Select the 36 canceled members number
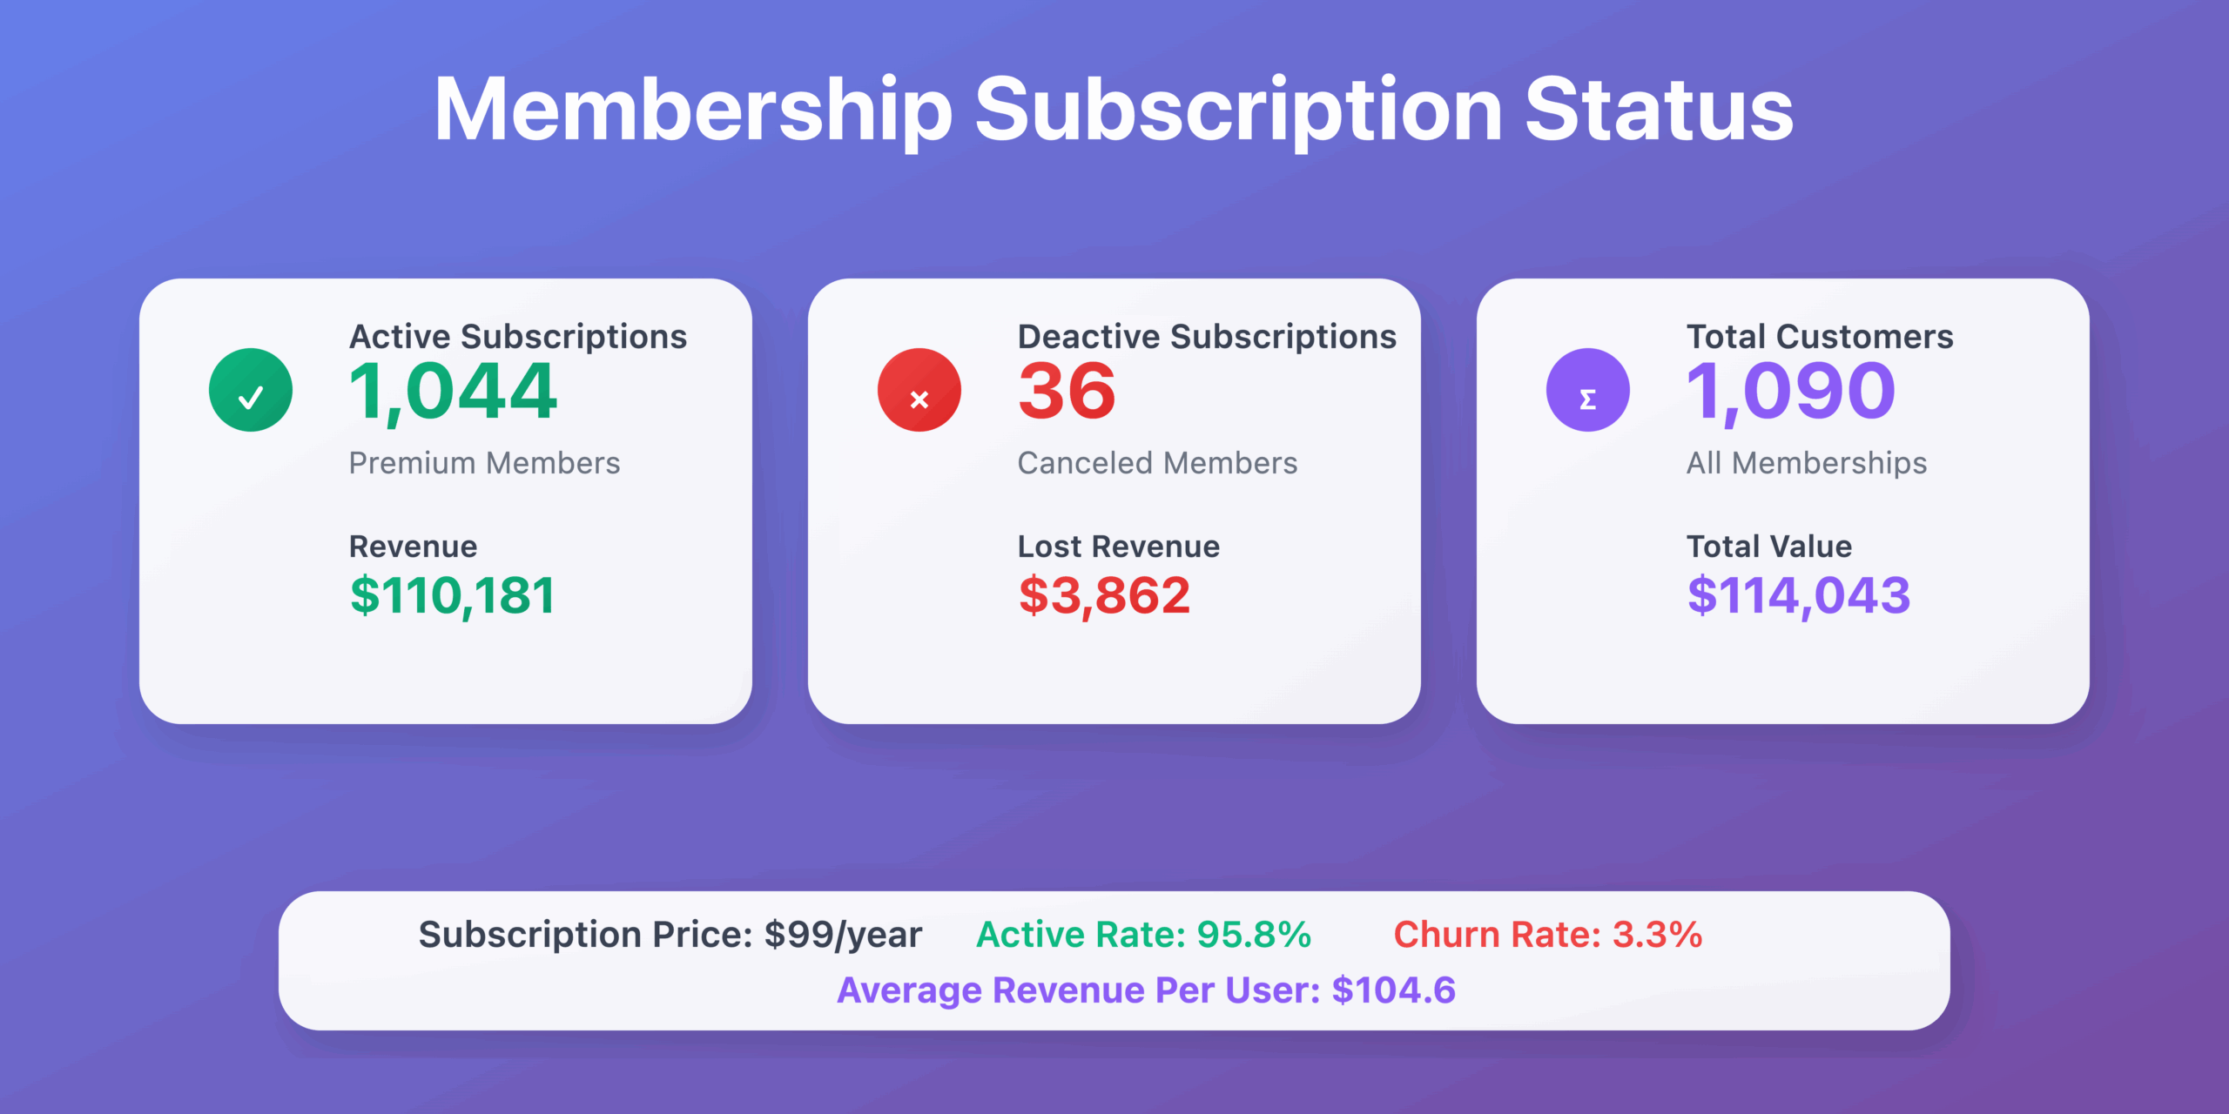The width and height of the screenshot is (2229, 1114). [1067, 392]
